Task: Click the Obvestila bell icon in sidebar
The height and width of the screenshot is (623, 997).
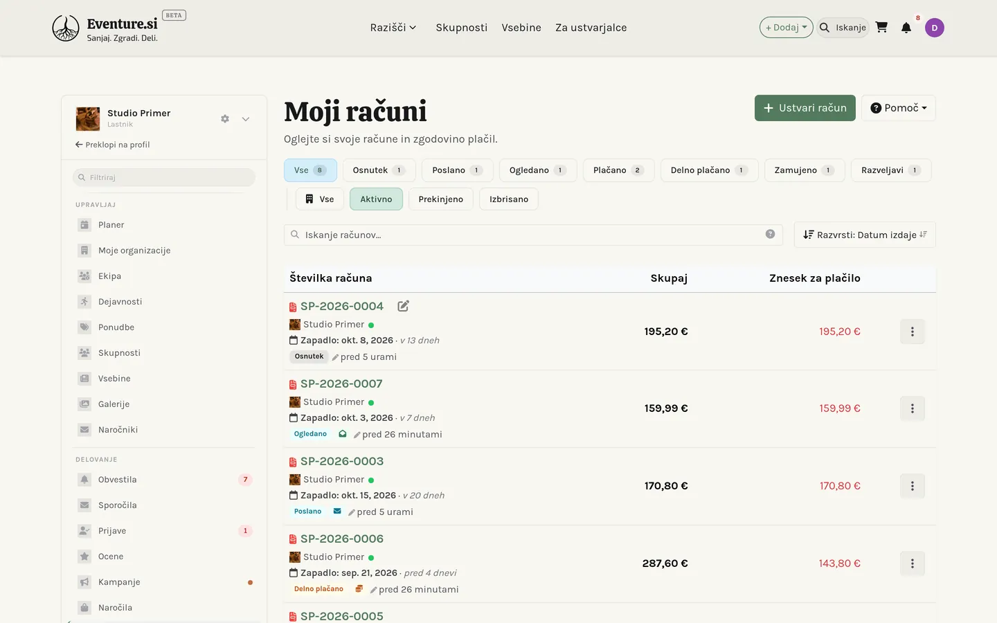Action: click(84, 480)
